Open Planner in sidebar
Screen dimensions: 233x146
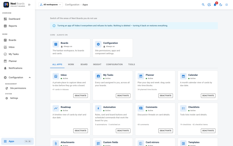tap(17, 61)
